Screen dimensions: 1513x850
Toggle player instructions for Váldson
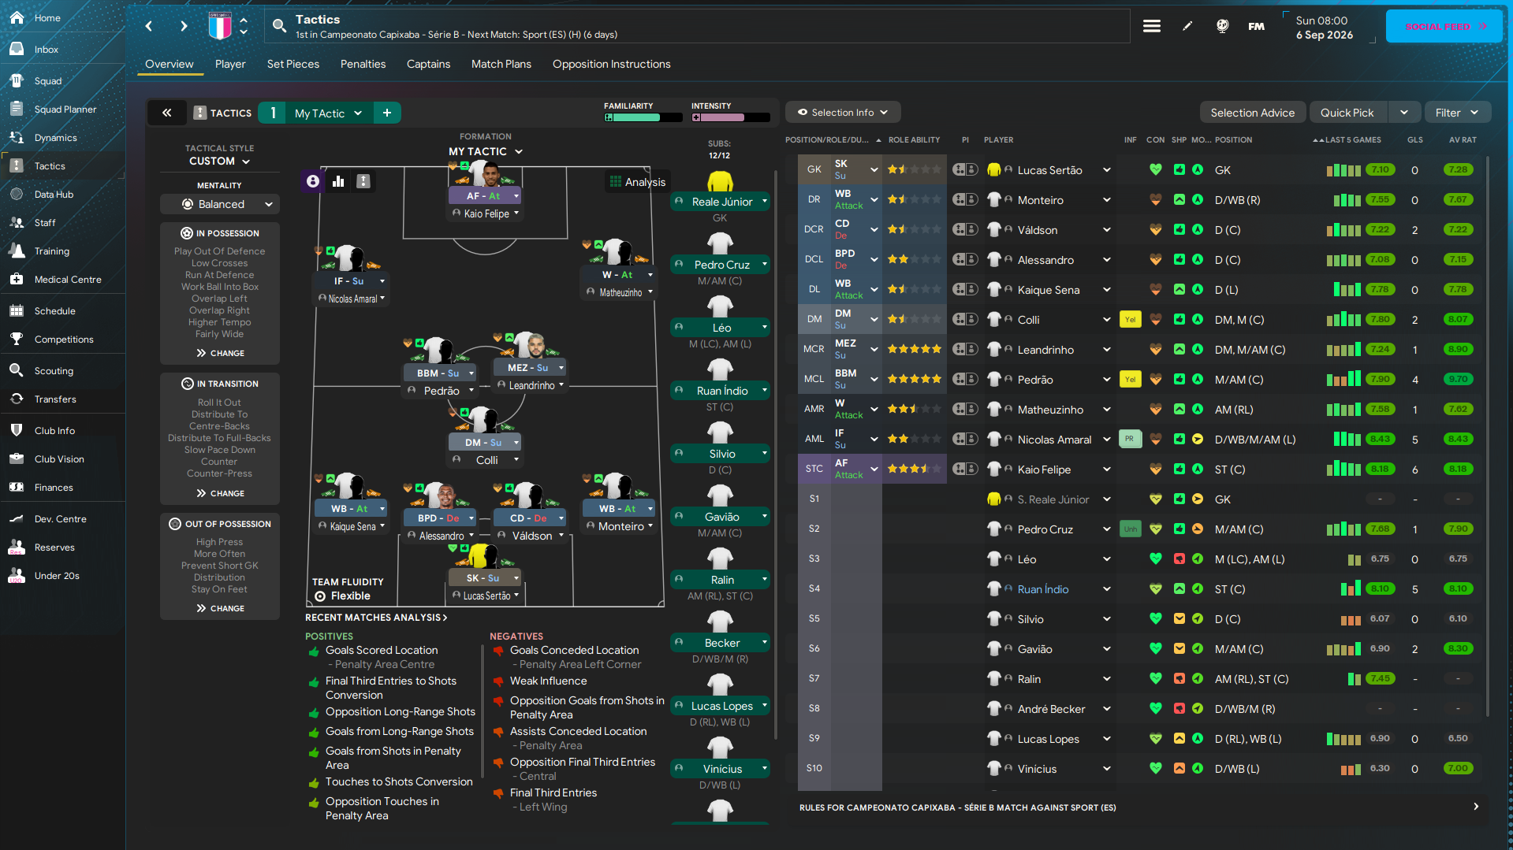(965, 229)
